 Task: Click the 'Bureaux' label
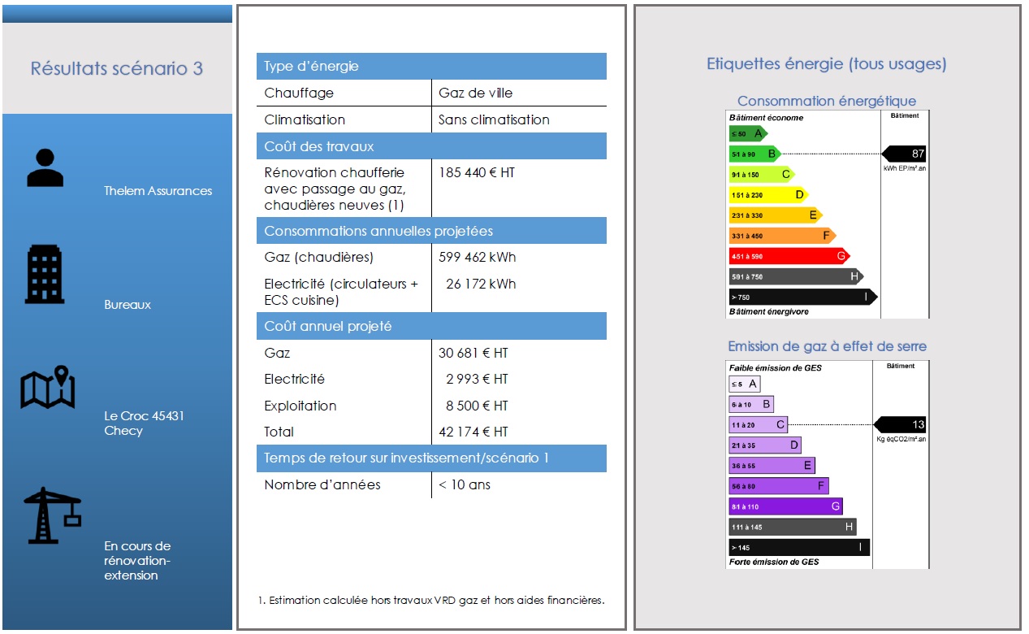coord(128,305)
